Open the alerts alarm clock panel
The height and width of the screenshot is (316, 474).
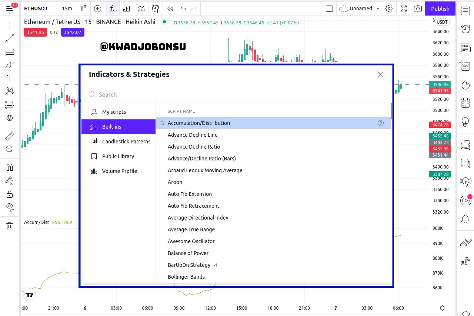(465, 29)
